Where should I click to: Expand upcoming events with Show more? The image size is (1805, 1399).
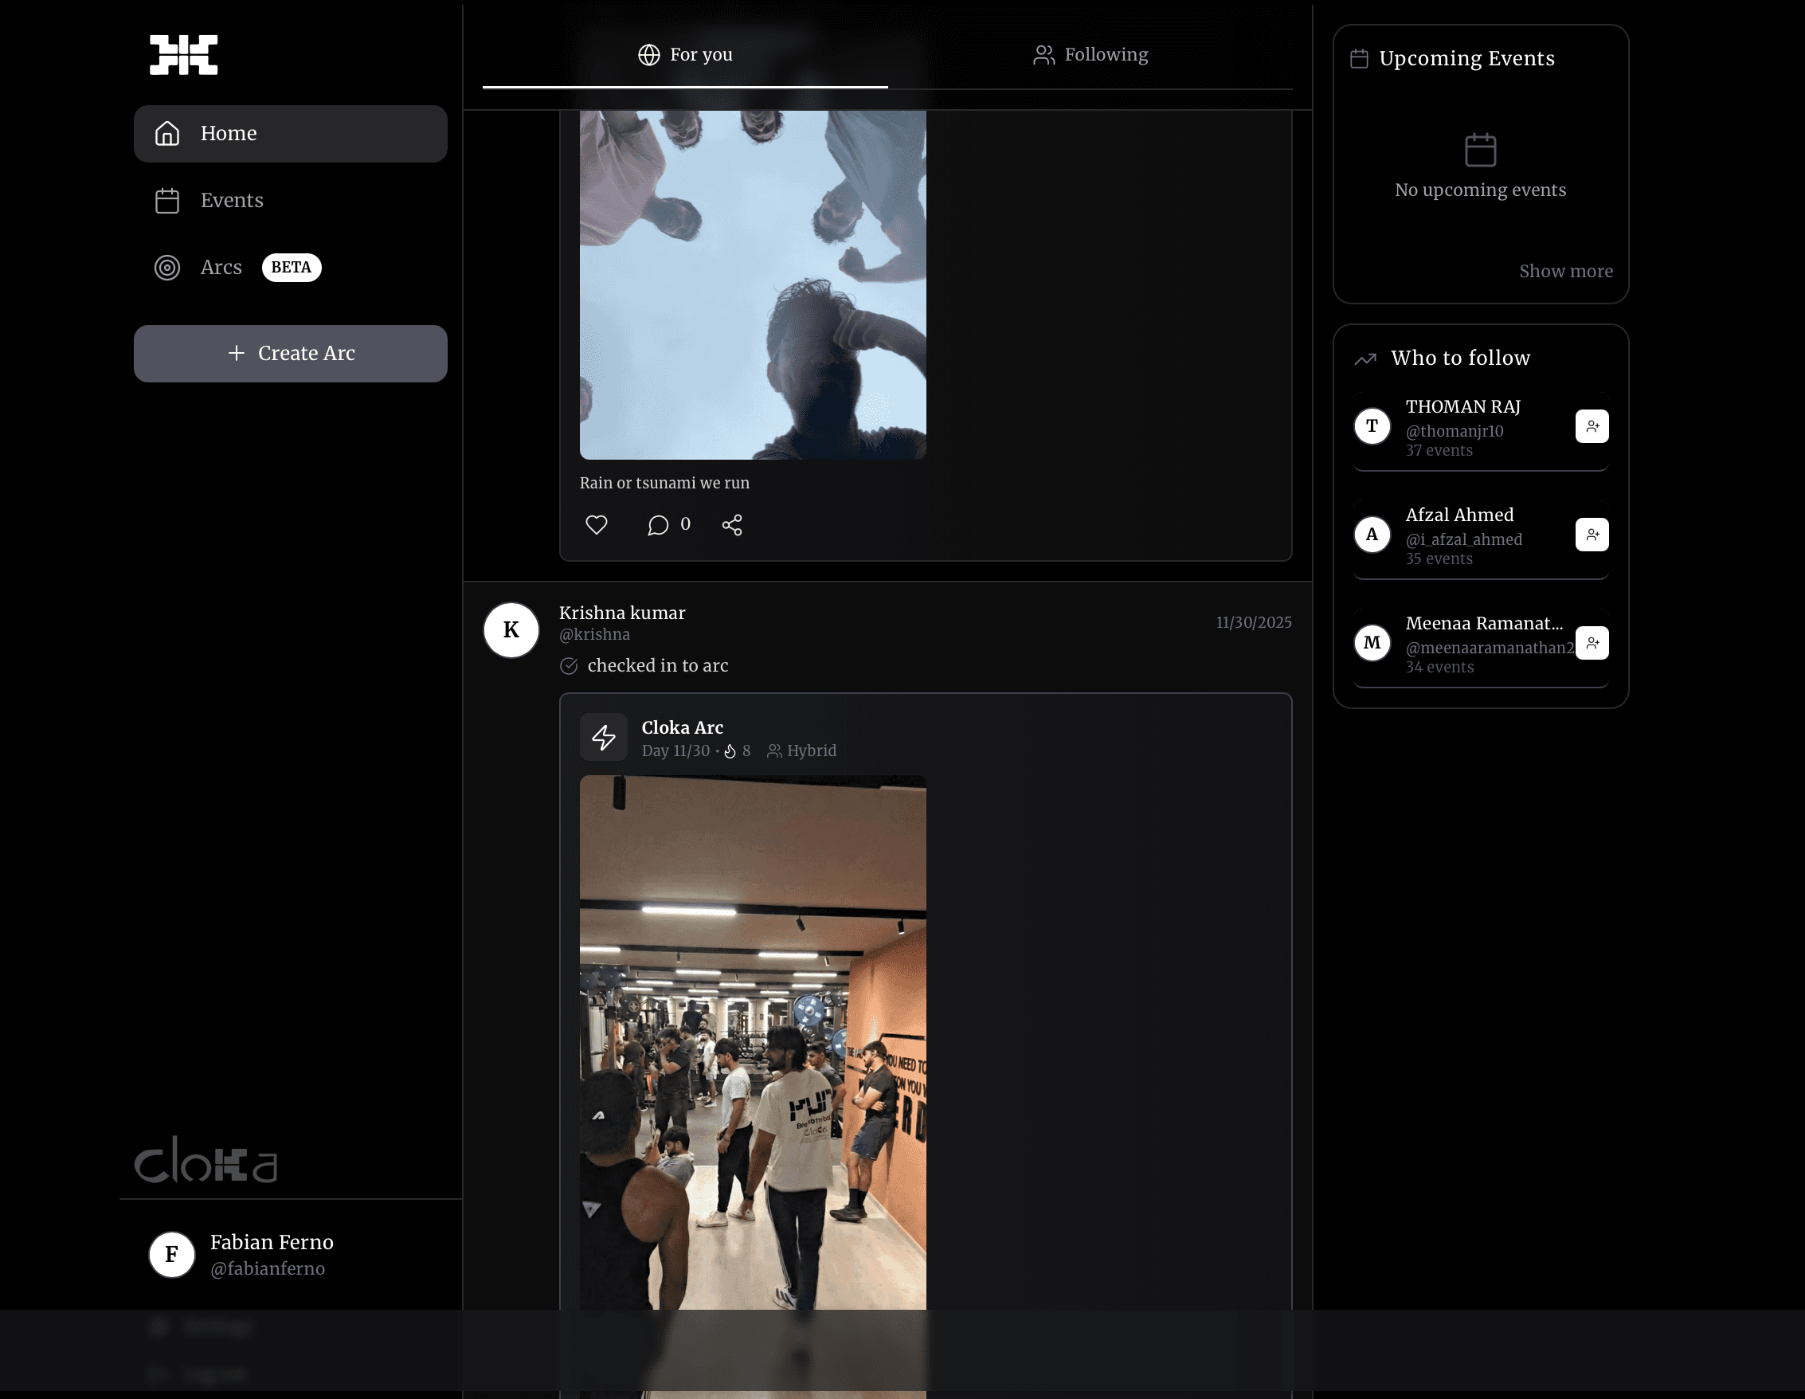(1566, 270)
